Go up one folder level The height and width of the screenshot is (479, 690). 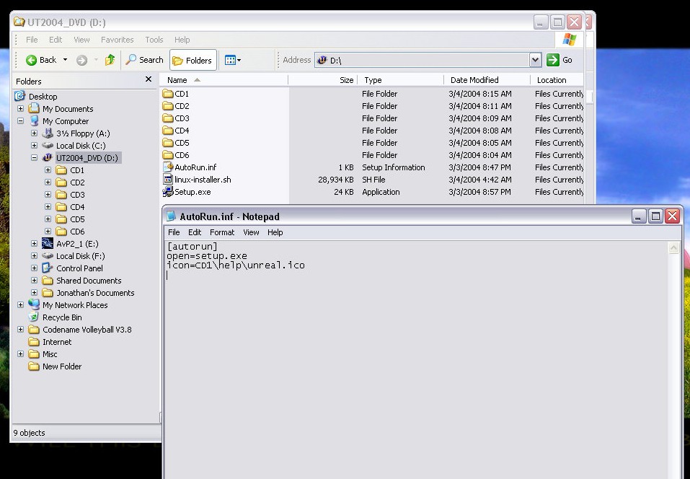[x=110, y=59]
